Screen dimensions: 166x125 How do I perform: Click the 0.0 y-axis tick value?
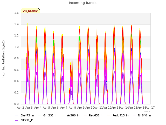[16, 104]
